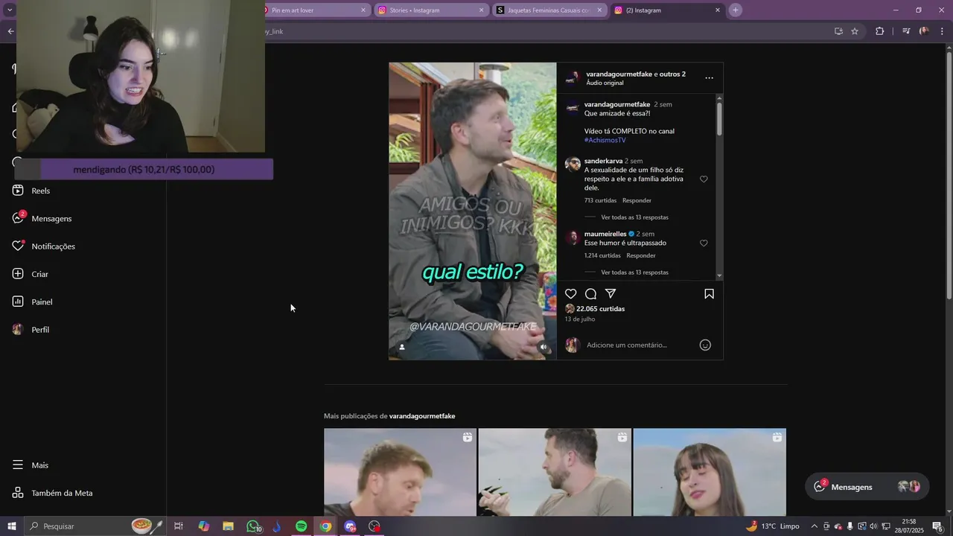Toggle the video sound speaker icon
This screenshot has width=953, height=536.
pos(544,347)
